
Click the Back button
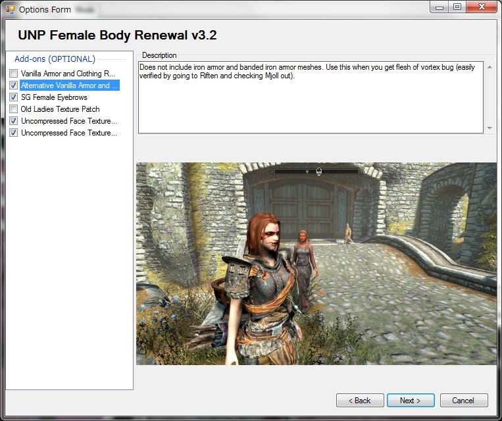[x=360, y=401]
